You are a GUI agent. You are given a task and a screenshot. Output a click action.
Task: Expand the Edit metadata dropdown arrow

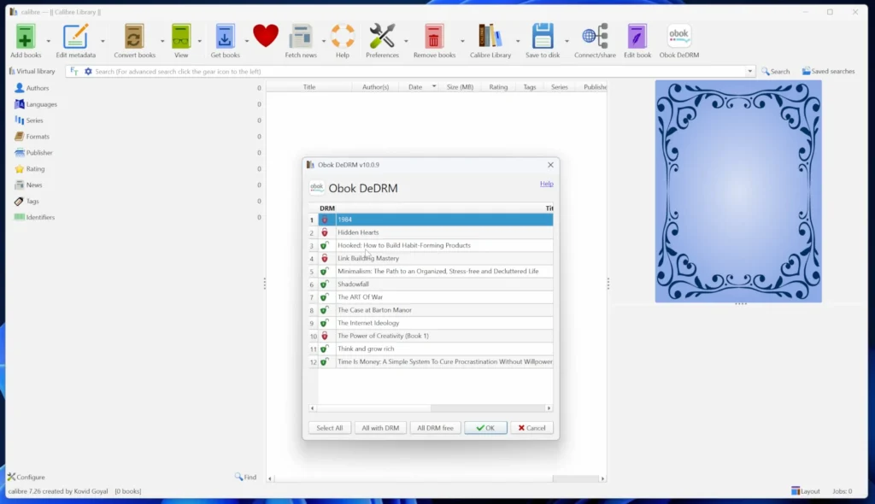(x=103, y=41)
